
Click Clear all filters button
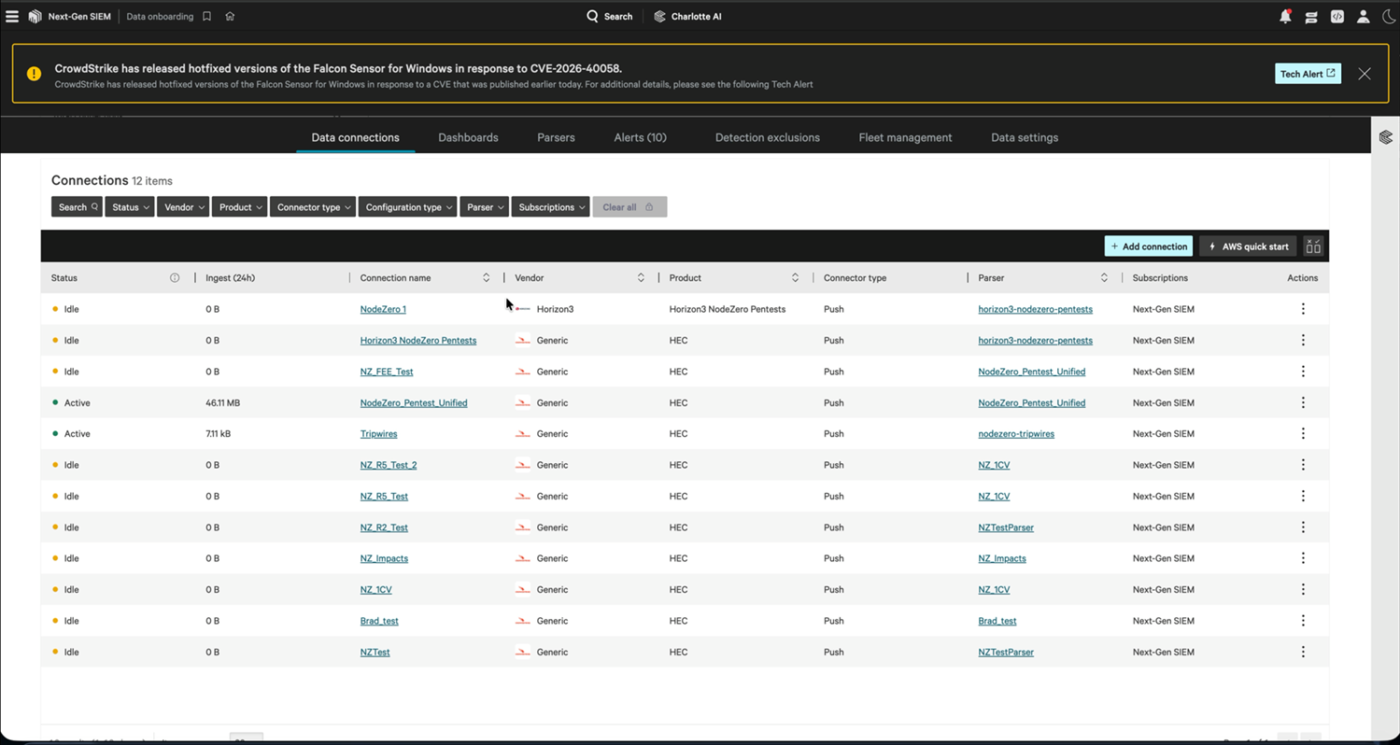[x=629, y=207]
